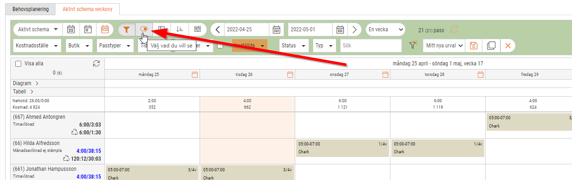Click the '21 (21) pass' shift count
The width and height of the screenshot is (572, 180).
(431, 30)
